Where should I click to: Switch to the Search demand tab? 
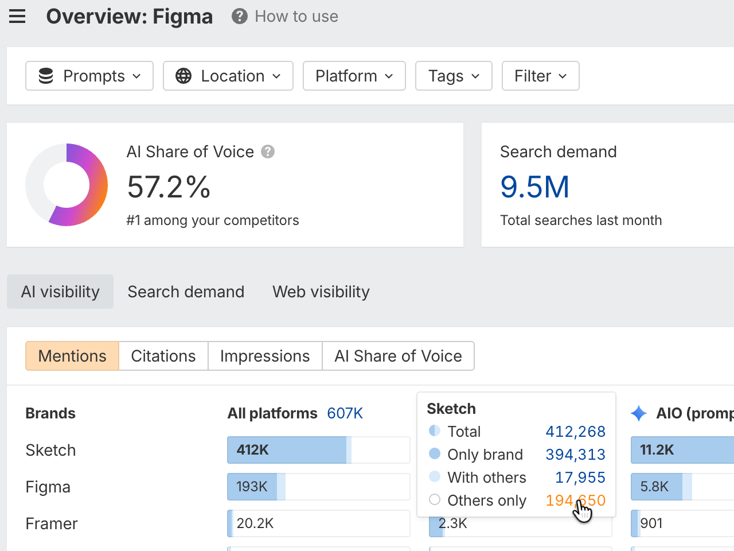point(186,292)
